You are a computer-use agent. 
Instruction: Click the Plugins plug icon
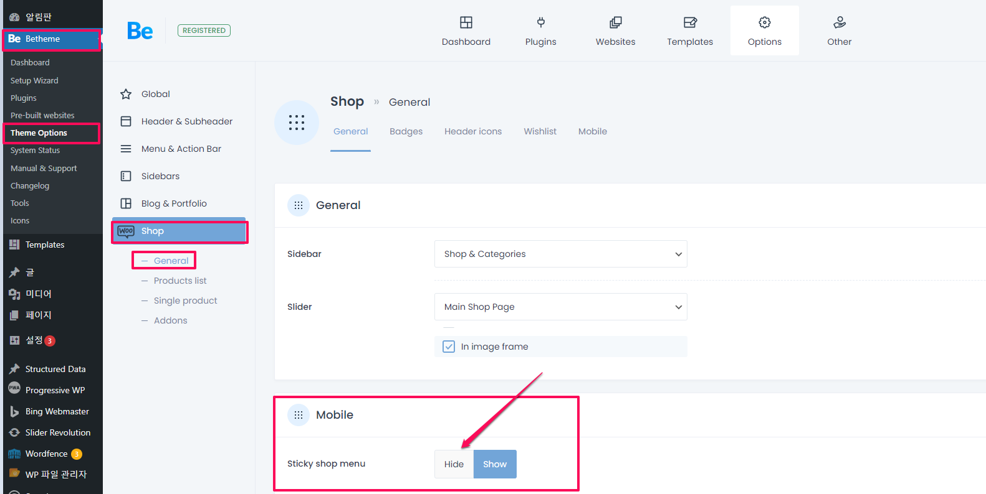[x=540, y=23]
